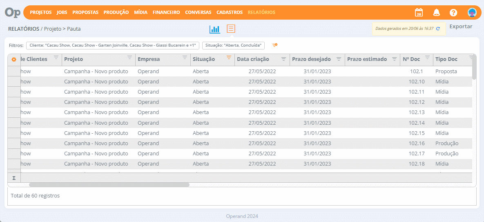Click Aberta cell in row 102.14

(201, 123)
